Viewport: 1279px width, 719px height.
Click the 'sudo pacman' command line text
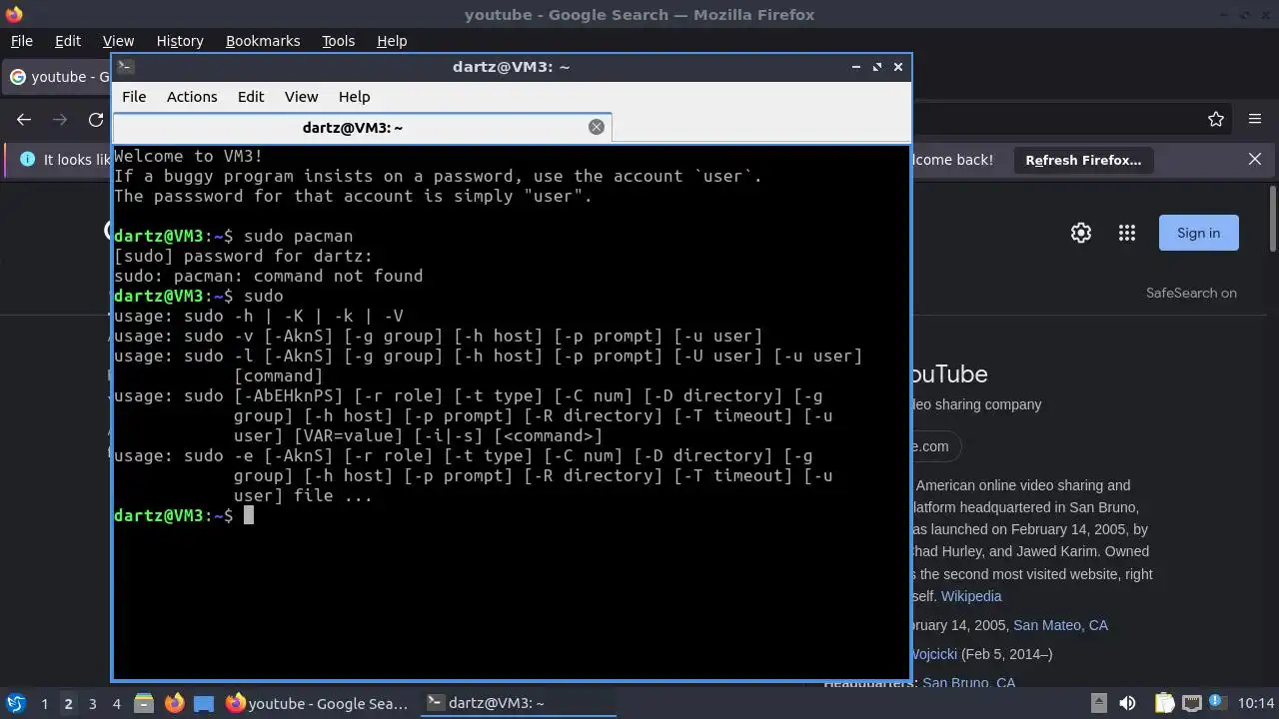(299, 236)
